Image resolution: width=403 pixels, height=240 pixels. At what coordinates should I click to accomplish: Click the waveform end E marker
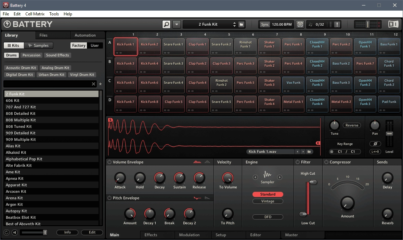[318, 143]
